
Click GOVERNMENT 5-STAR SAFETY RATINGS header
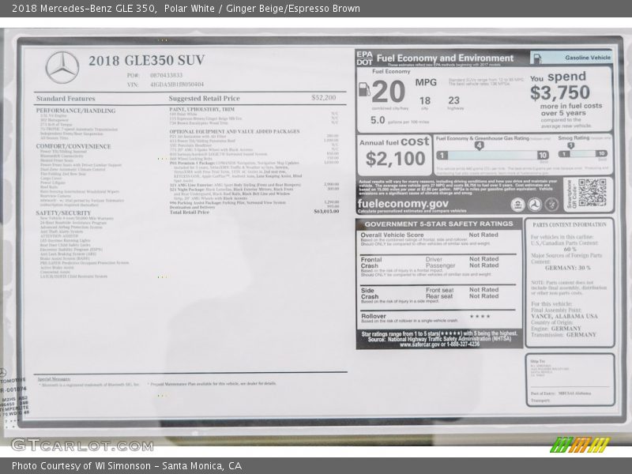(439, 224)
